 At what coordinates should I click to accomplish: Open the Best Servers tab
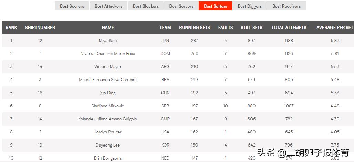[x=181, y=6]
